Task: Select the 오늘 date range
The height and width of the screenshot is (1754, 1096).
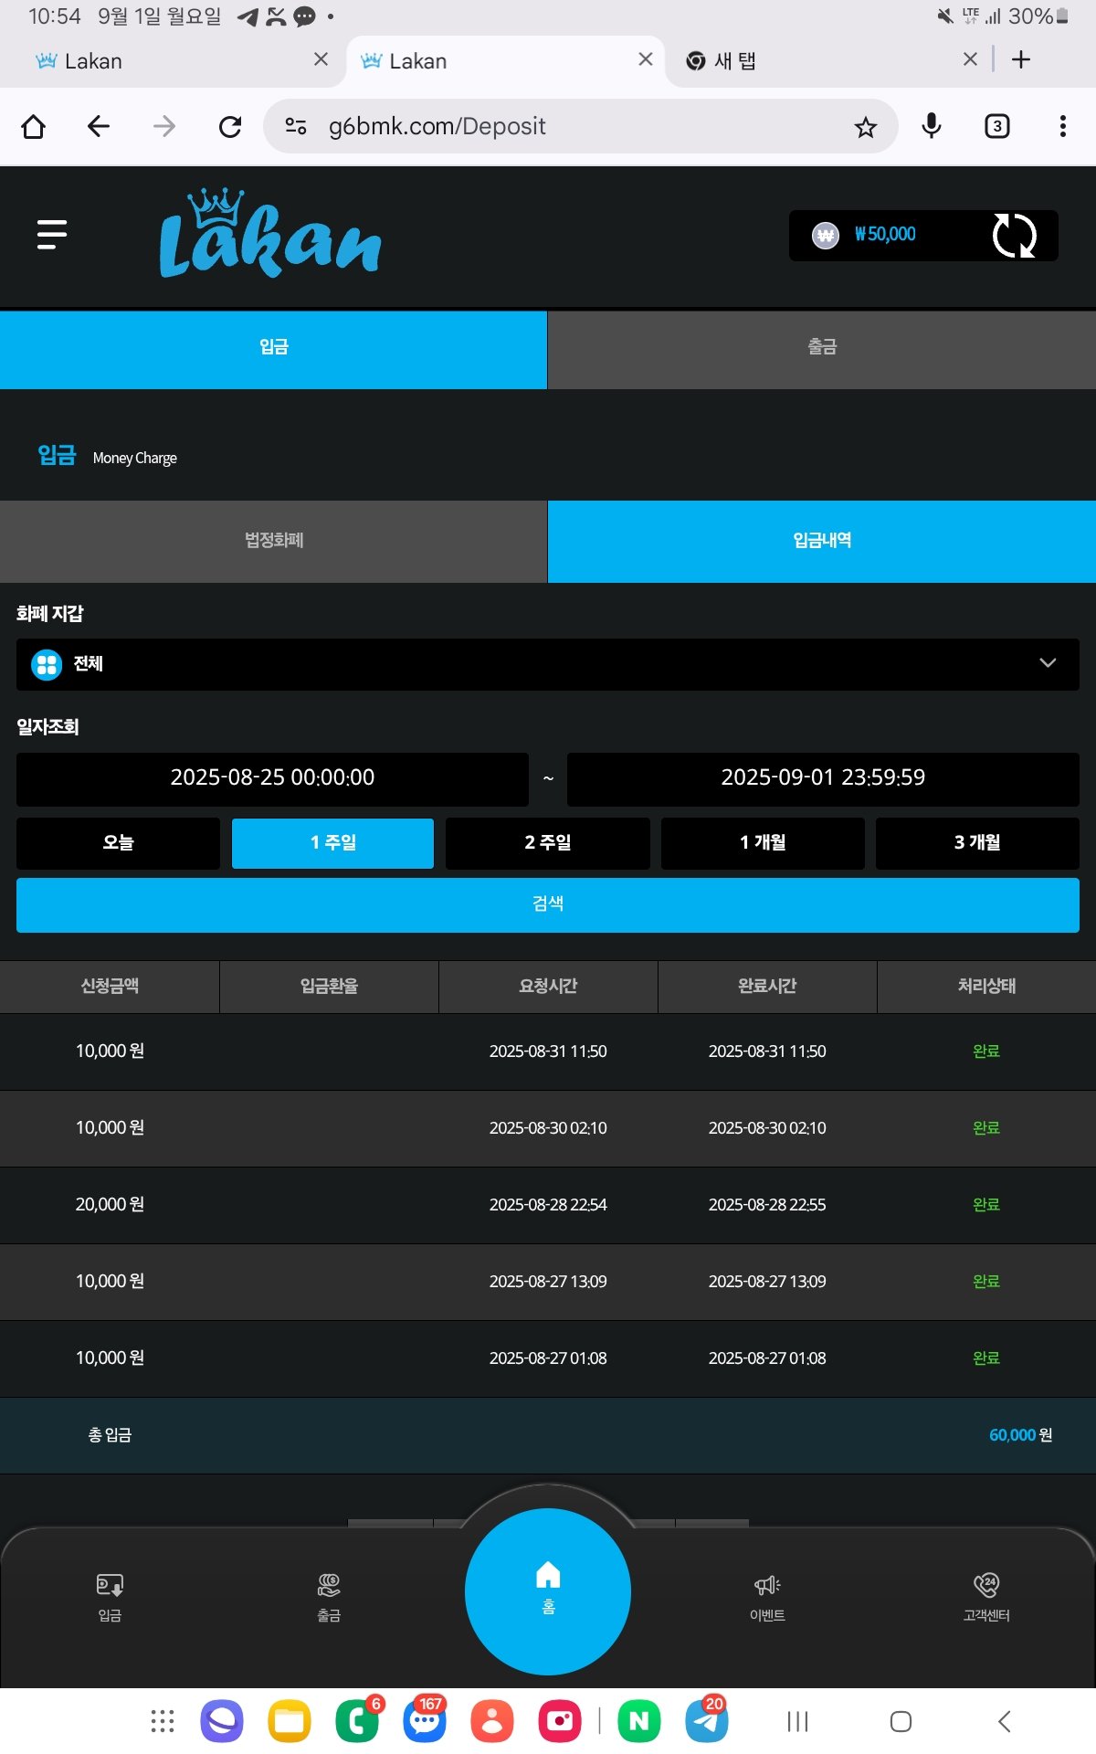Action: click(118, 842)
